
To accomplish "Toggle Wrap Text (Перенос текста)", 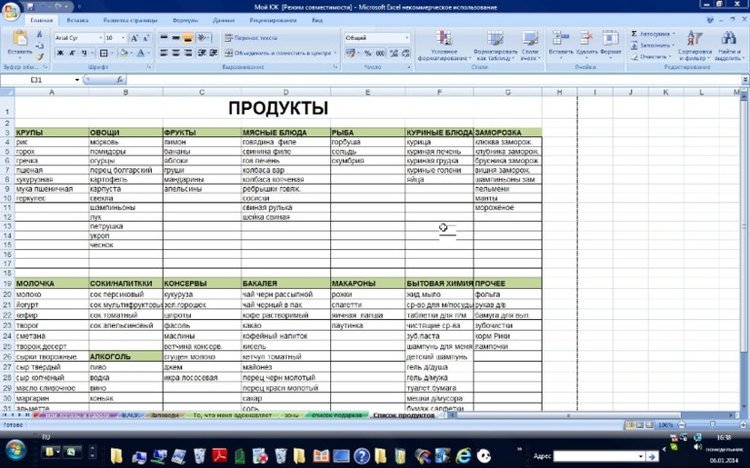I will click(251, 37).
